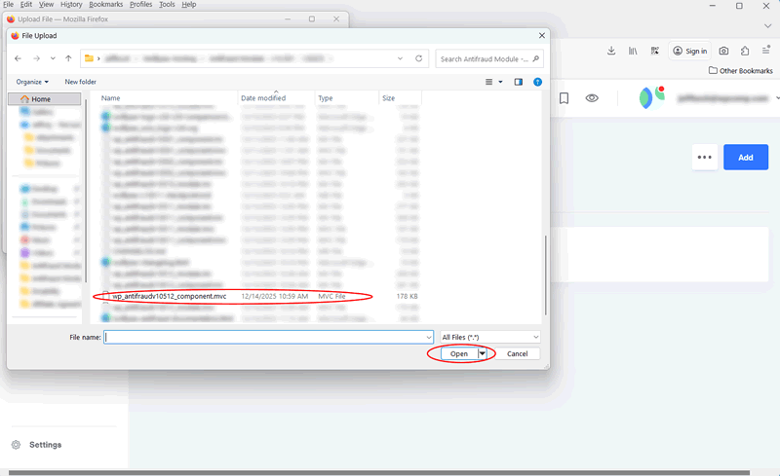The width and height of the screenshot is (780, 476).
Task: Click the blue Add button
Action: click(746, 157)
